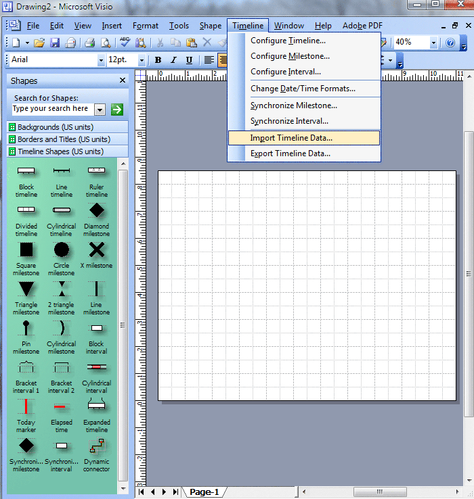Select the Block timeline shape

(x=26, y=182)
